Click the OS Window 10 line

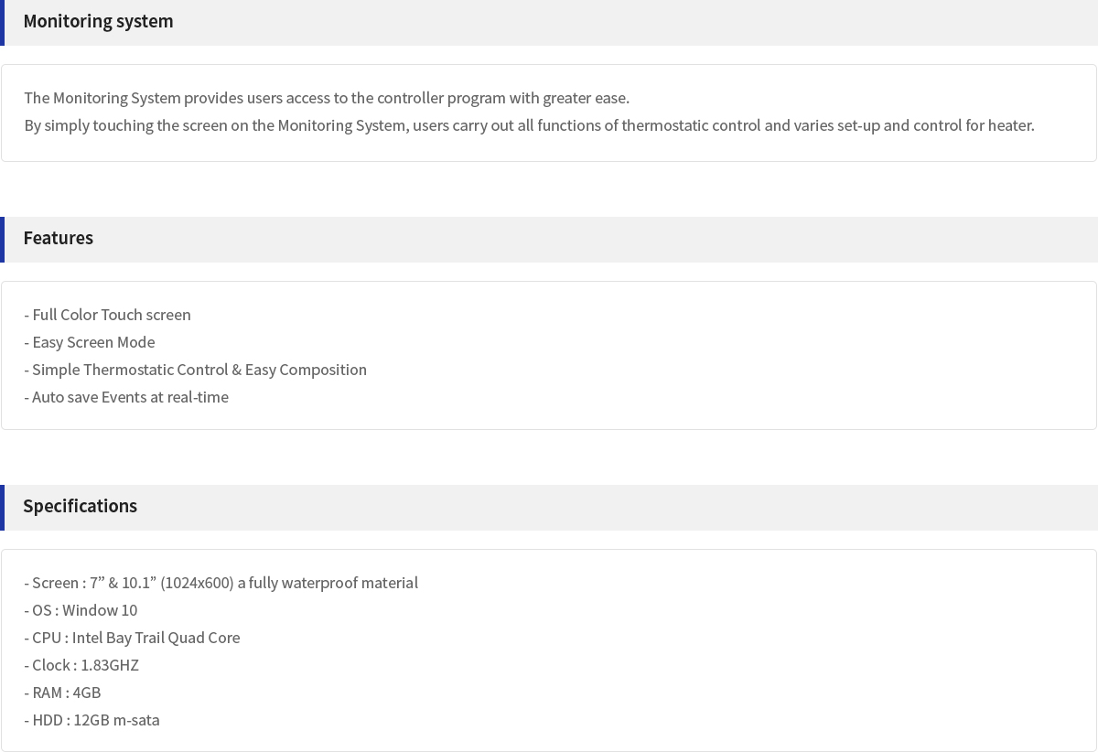pyautogui.click(x=81, y=610)
